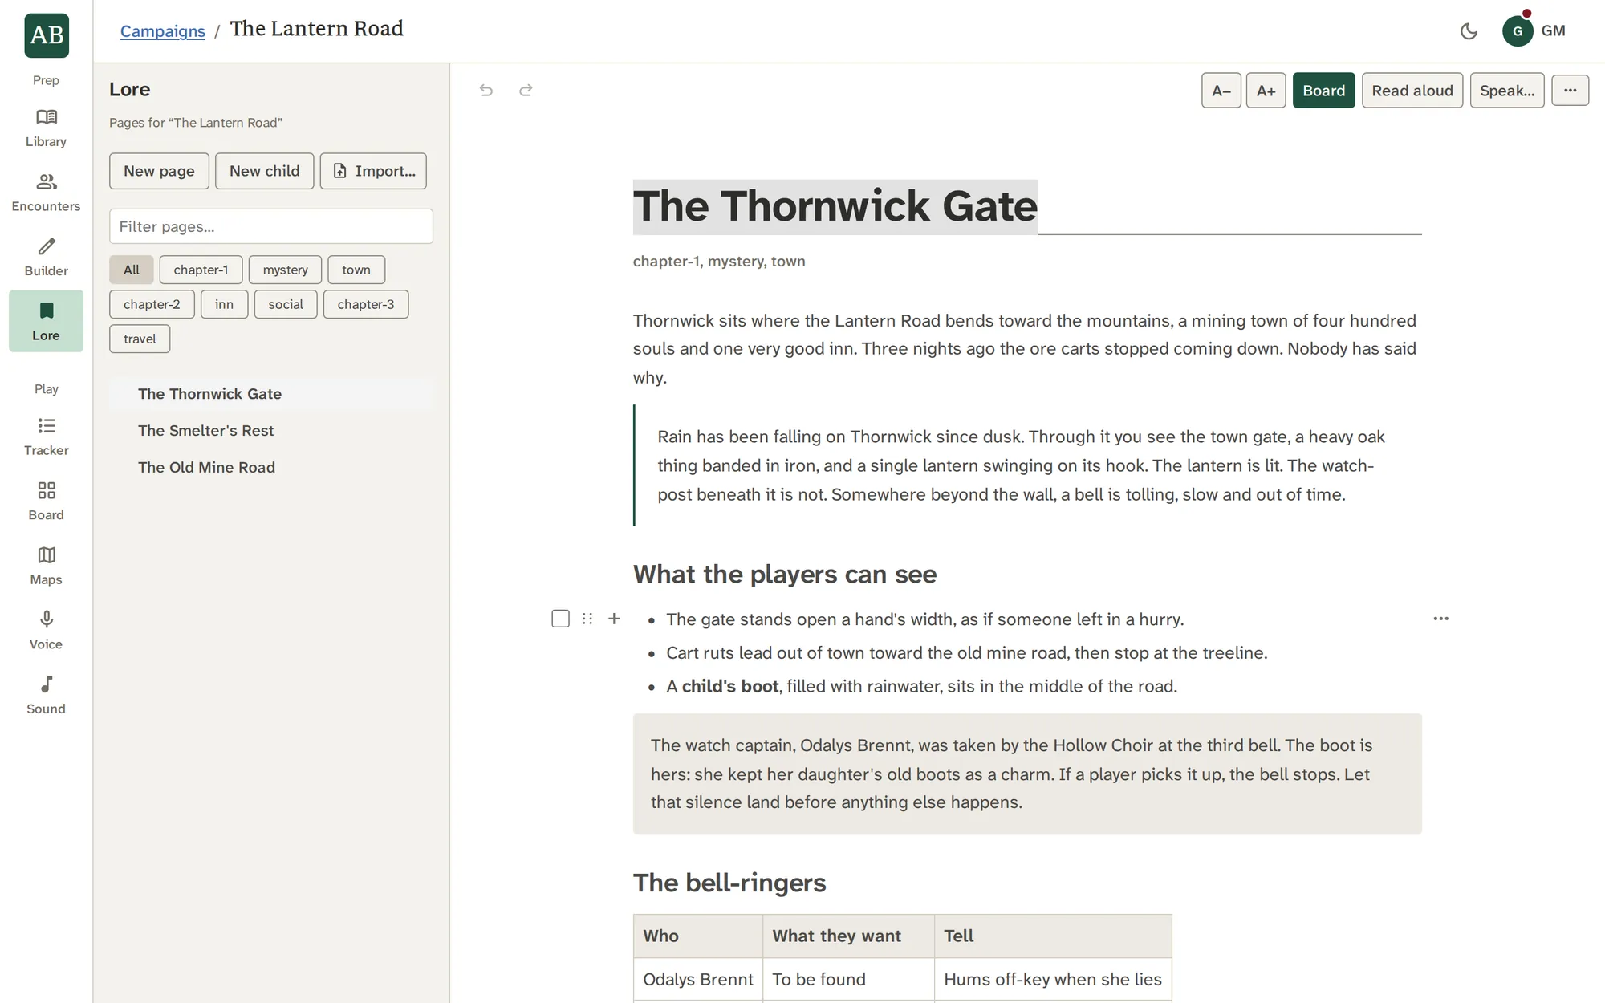1605x1003 pixels.
Task: Open the bullet block options ellipsis
Action: point(1441,619)
